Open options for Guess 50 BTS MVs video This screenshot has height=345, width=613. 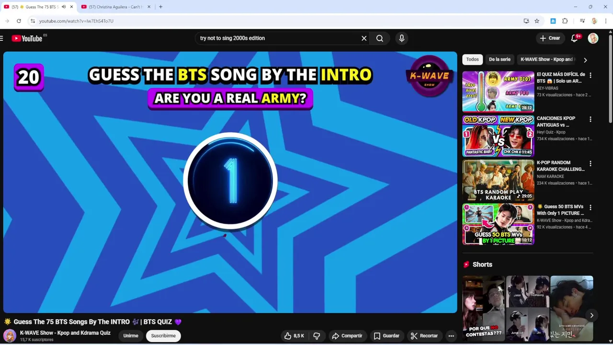pyautogui.click(x=590, y=207)
